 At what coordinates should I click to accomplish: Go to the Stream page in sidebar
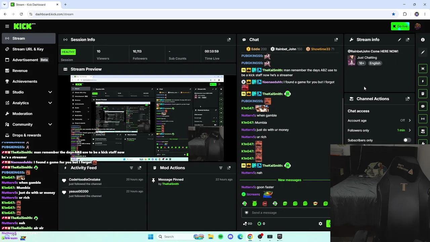pyautogui.click(x=29, y=38)
